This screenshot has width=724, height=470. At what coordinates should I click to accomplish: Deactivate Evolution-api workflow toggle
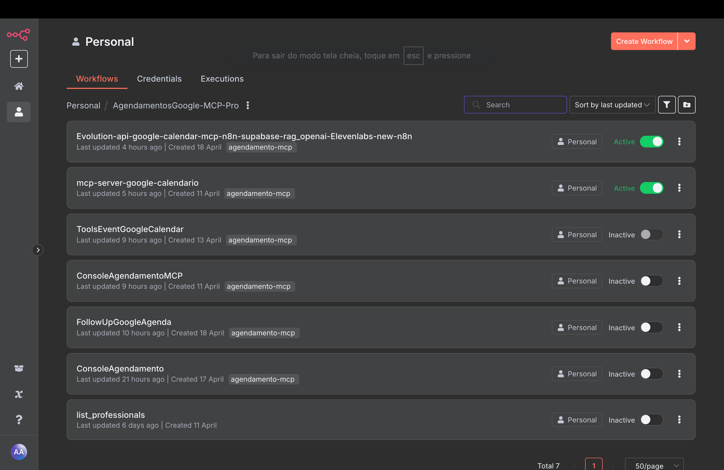pyautogui.click(x=651, y=142)
